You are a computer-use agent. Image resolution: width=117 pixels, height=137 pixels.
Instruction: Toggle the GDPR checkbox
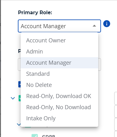tap(35, 135)
